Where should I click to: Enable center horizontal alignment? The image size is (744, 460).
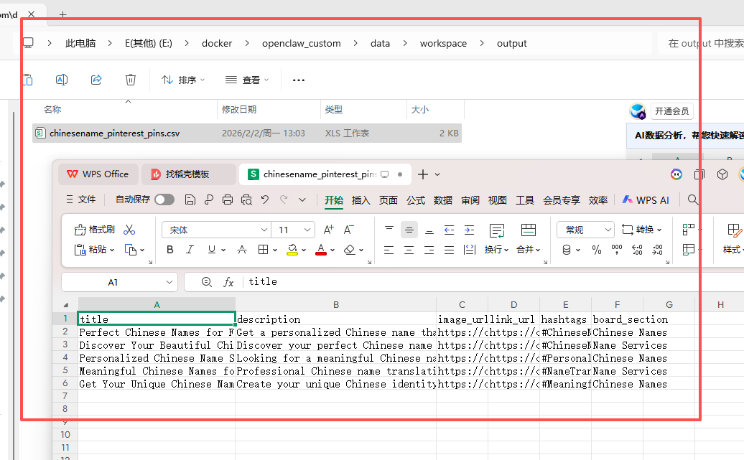coord(409,250)
